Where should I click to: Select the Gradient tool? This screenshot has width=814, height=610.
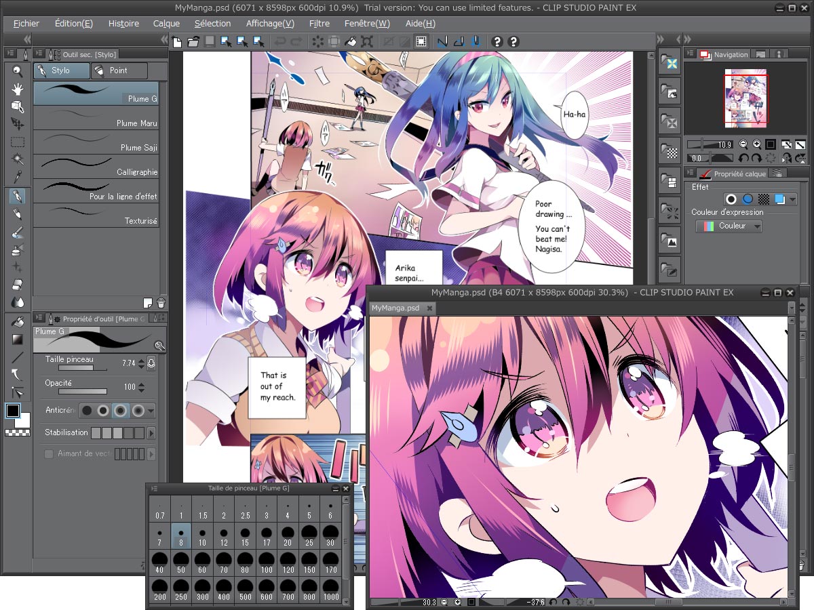tap(18, 339)
